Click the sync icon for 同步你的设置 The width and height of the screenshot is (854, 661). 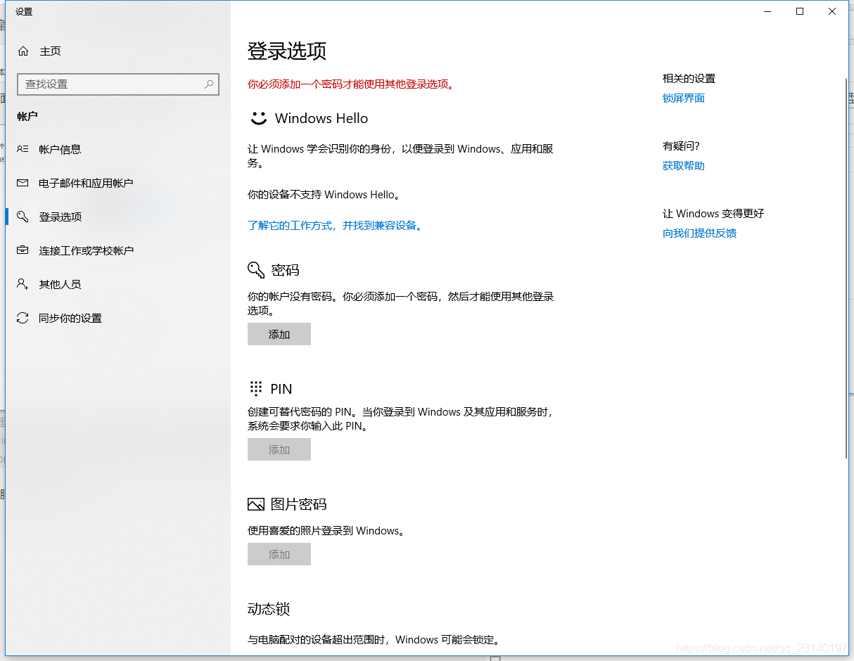pyautogui.click(x=23, y=318)
